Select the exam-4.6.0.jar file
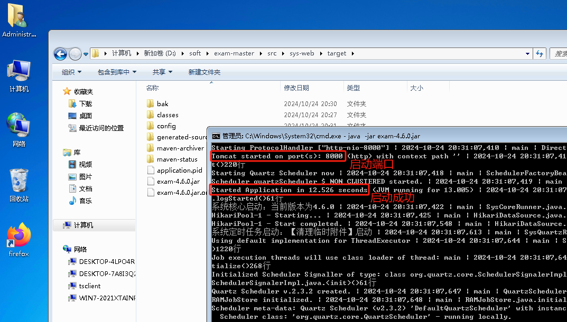The height and width of the screenshot is (322, 567). tap(178, 182)
